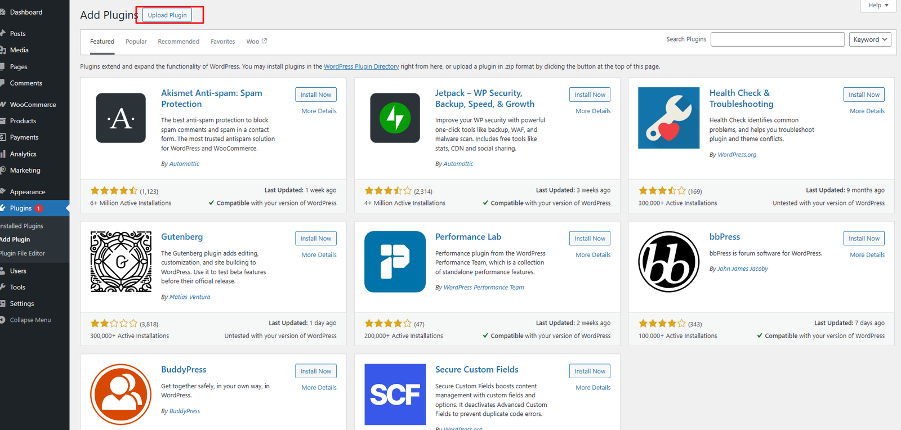The image size is (901, 430).
Task: Open the WordPress Plugin Directory link
Action: tap(361, 66)
